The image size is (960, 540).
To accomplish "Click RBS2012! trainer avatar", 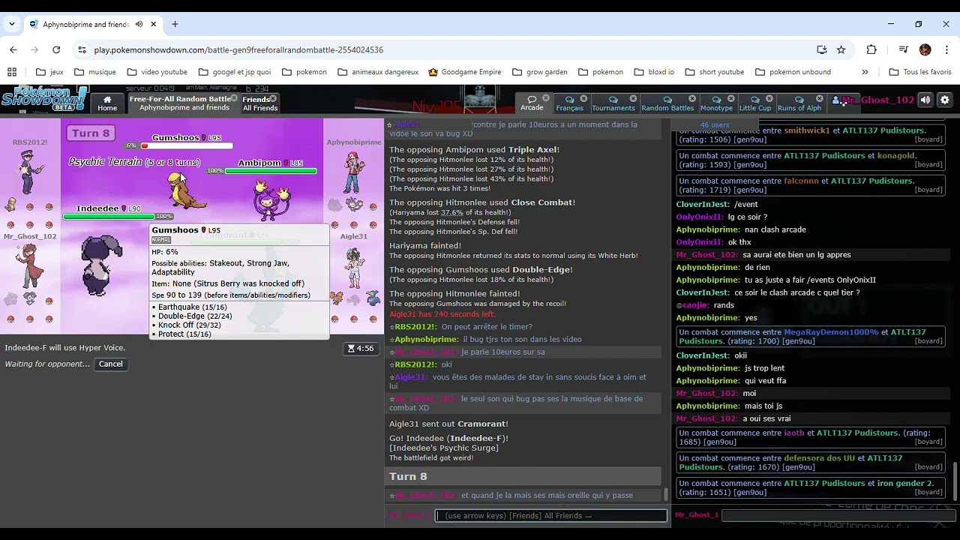I will point(29,172).
